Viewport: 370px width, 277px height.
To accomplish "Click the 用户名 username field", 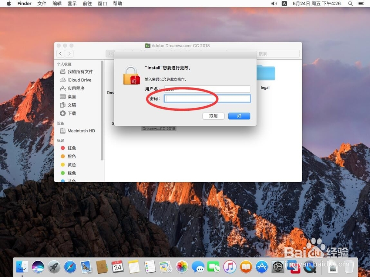I will 208,89.
